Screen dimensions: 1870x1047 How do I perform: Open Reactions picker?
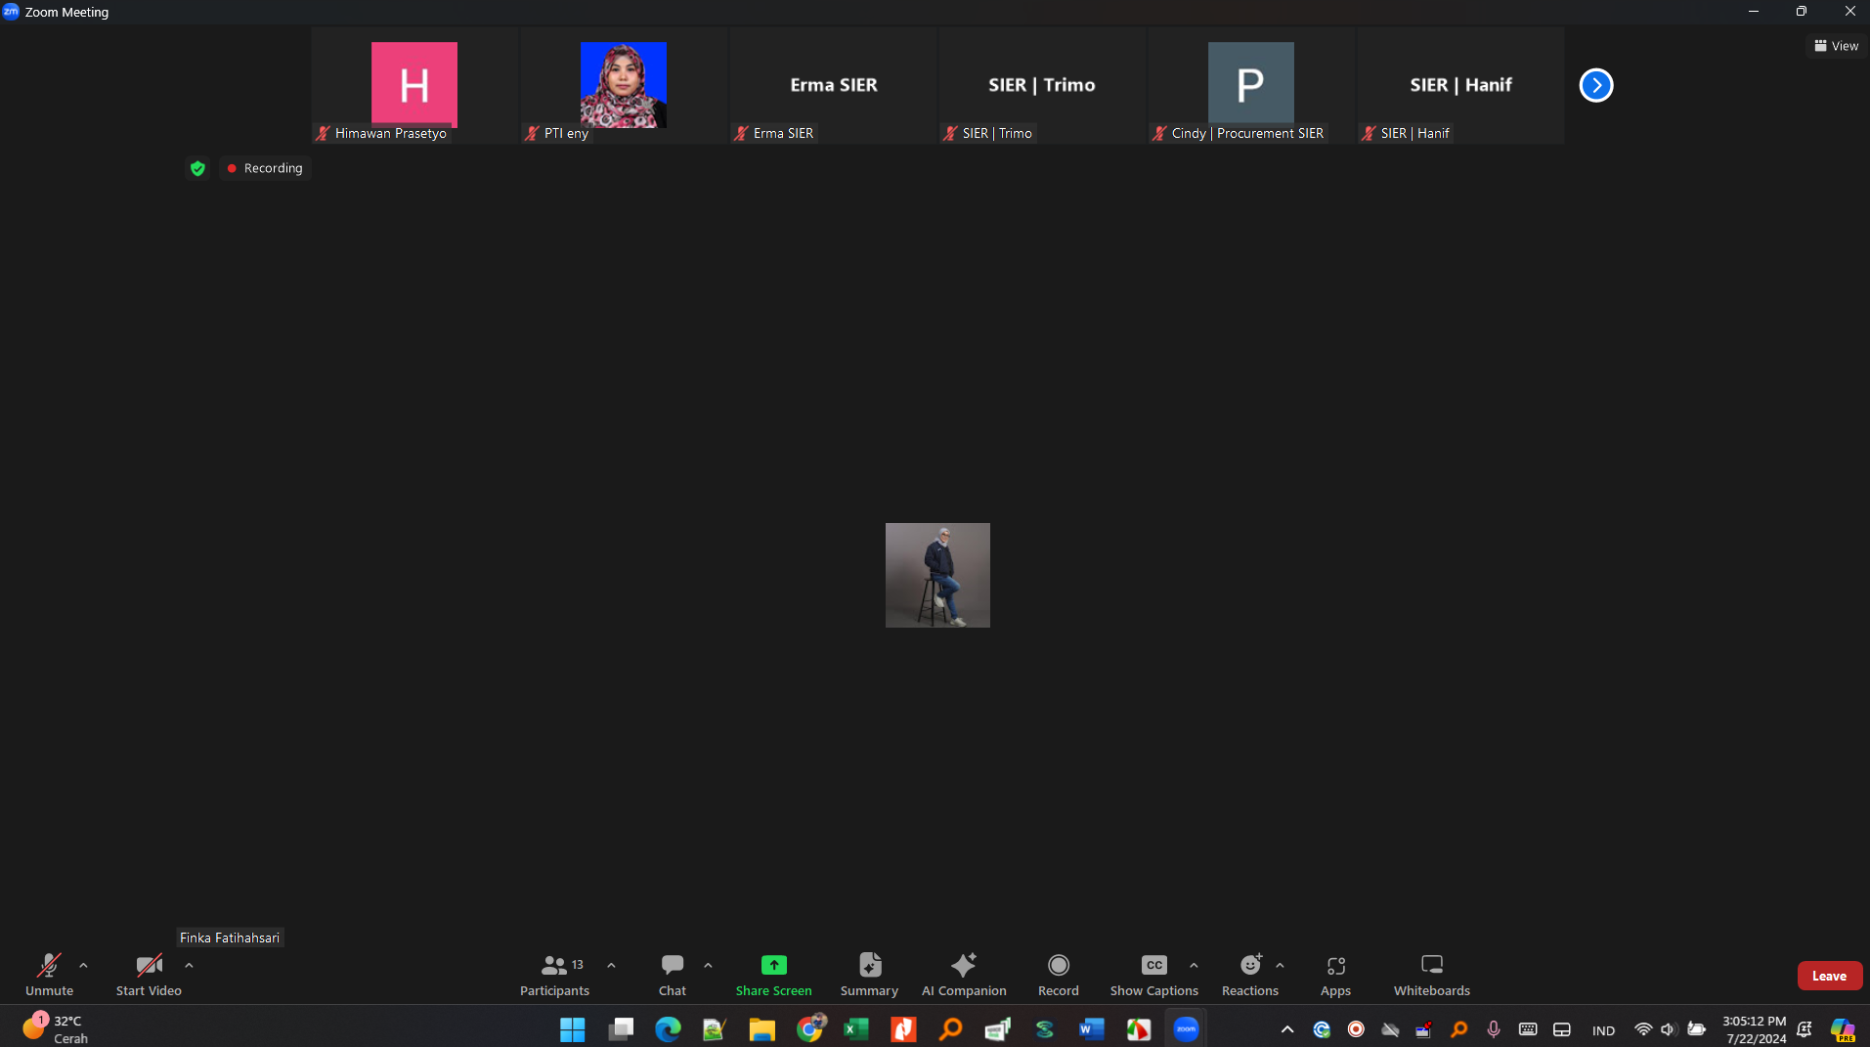pos(1249,974)
